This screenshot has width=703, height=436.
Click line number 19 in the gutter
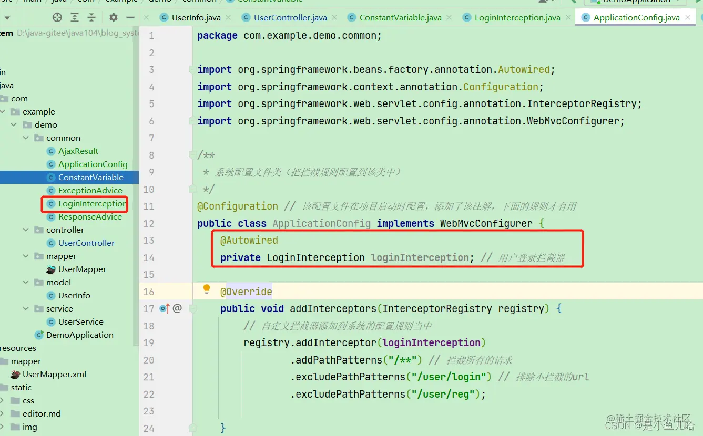149,342
